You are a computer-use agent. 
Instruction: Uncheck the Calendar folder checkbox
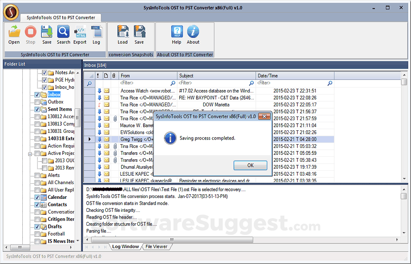click(37, 197)
